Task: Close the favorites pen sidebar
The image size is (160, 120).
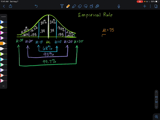Action: click(3, 86)
